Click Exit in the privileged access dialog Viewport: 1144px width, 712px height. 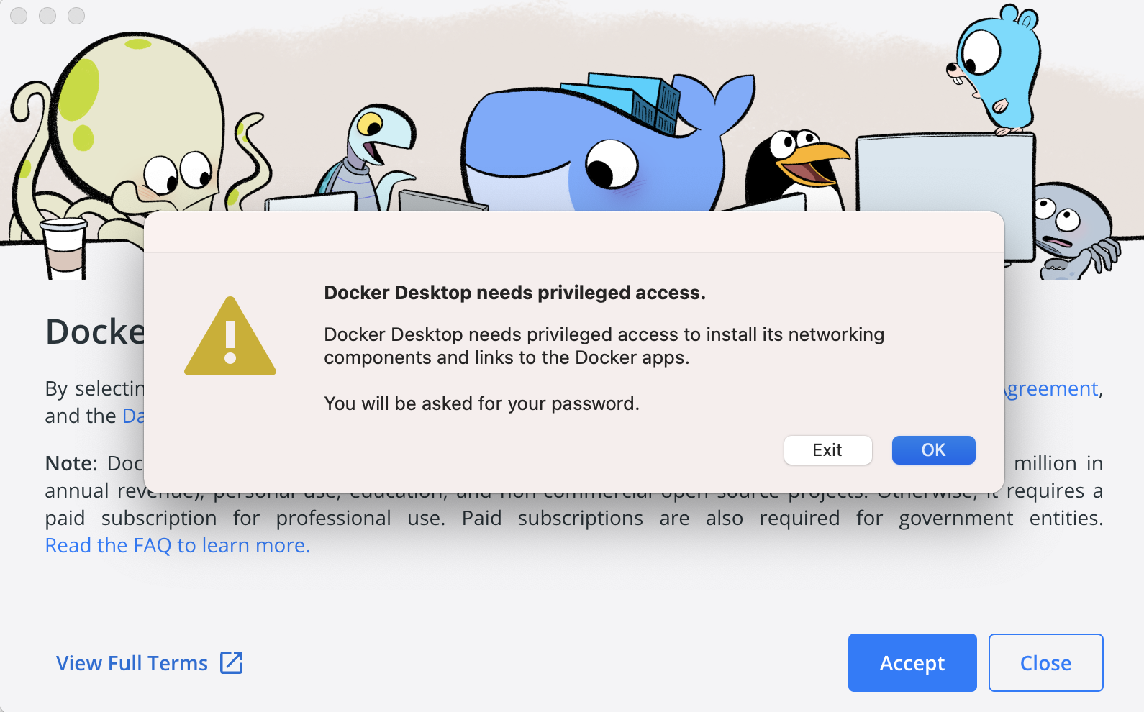pyautogui.click(x=827, y=450)
